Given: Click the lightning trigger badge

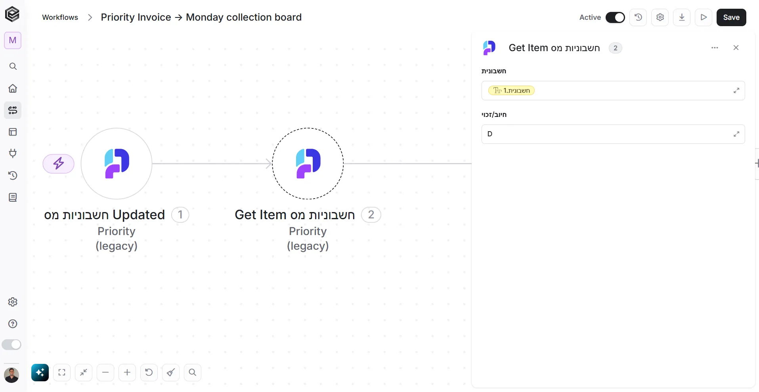Looking at the screenshot, I should (x=59, y=164).
